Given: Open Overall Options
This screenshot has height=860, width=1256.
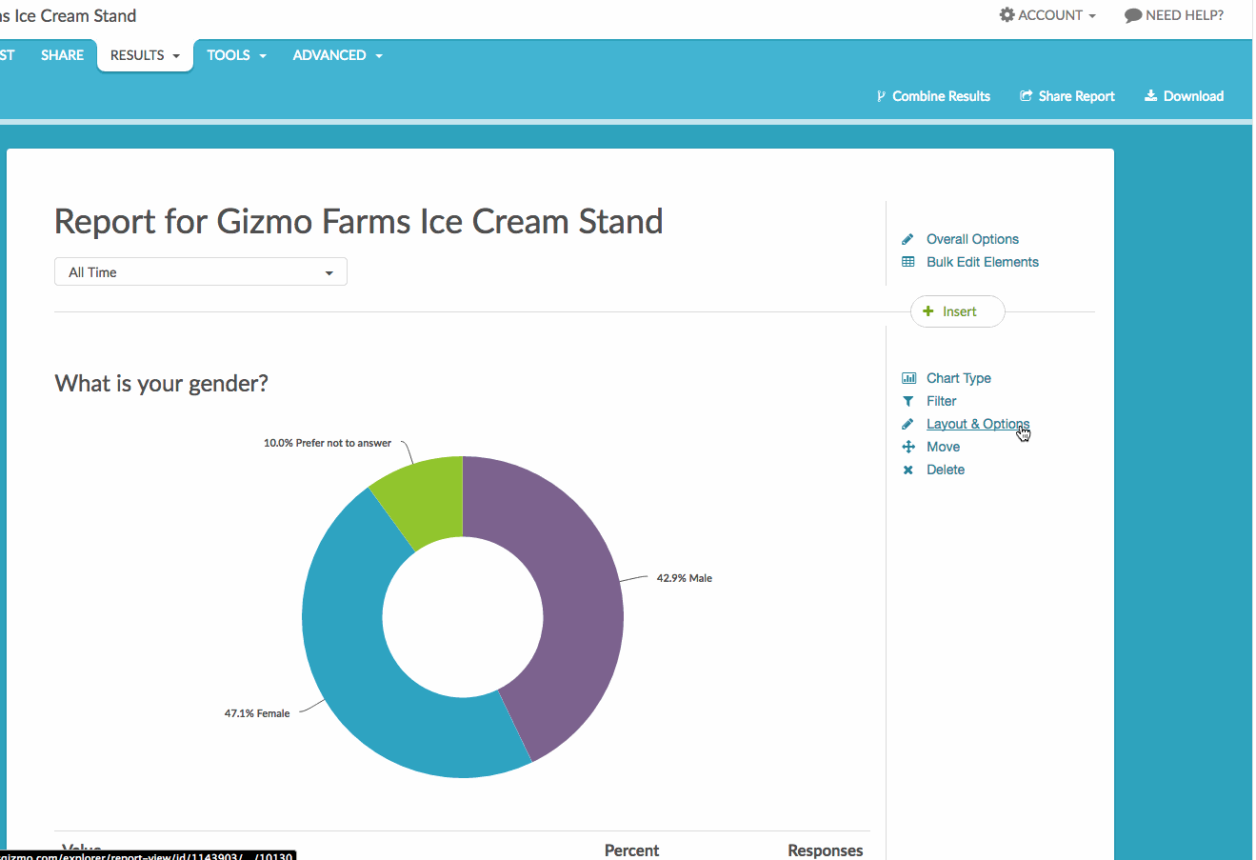Looking at the screenshot, I should pos(972,239).
